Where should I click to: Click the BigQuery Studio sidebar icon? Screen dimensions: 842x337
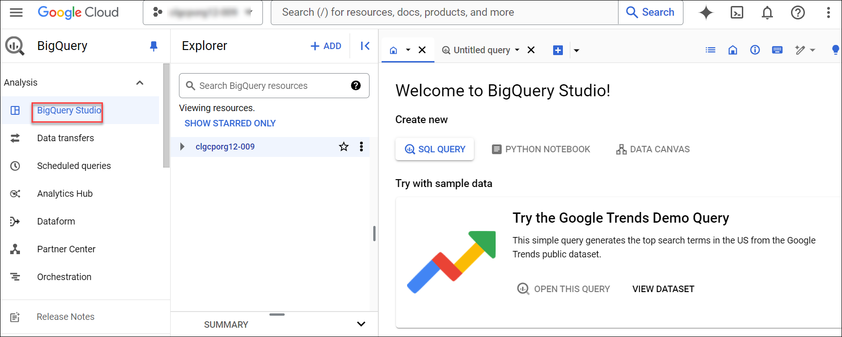click(15, 110)
